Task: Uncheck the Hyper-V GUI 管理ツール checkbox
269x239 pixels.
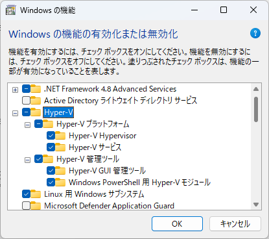Action: (x=51, y=171)
